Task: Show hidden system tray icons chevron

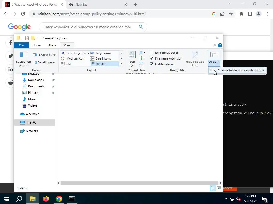Action: pos(226,199)
